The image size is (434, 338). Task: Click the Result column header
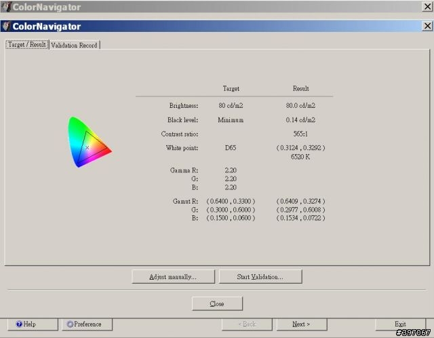click(x=301, y=89)
